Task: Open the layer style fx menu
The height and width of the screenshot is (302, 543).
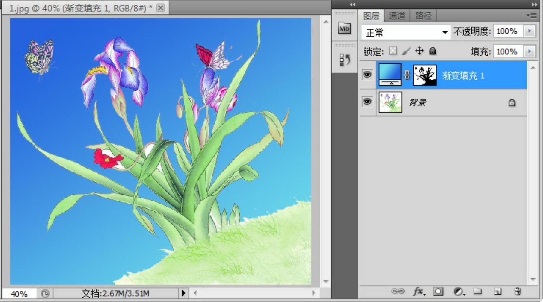Action: (x=418, y=291)
